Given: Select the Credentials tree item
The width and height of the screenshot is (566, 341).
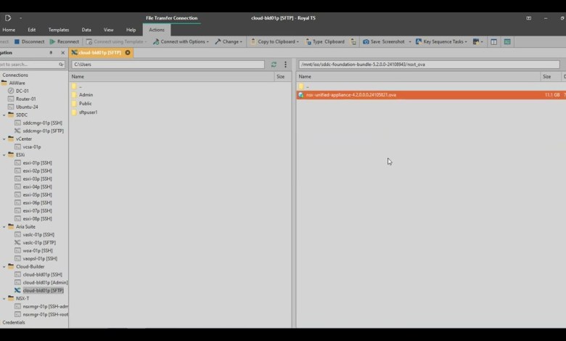Looking at the screenshot, I should (x=14, y=323).
